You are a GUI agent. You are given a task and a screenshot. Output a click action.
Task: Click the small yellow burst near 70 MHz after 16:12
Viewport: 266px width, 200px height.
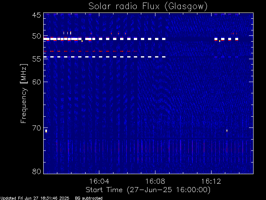tap(227, 130)
